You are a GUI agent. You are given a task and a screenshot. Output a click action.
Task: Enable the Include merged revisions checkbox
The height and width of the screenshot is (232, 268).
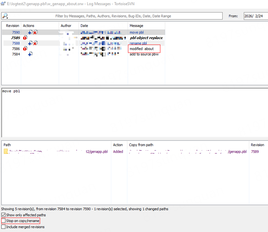click(3, 227)
